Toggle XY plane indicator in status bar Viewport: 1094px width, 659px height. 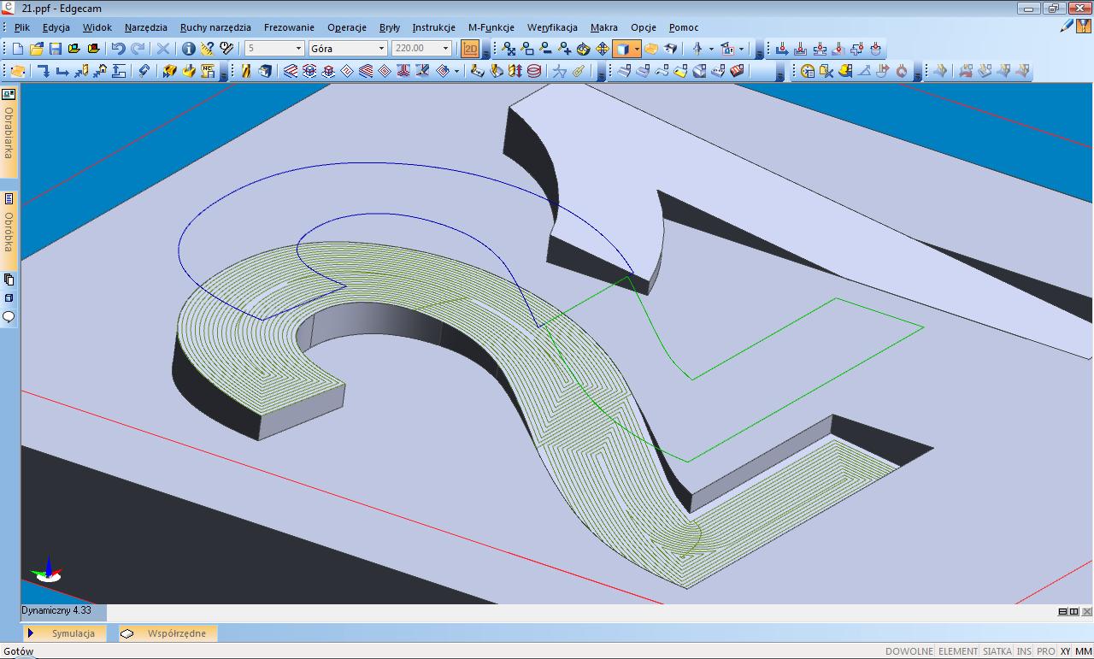[x=1066, y=651]
